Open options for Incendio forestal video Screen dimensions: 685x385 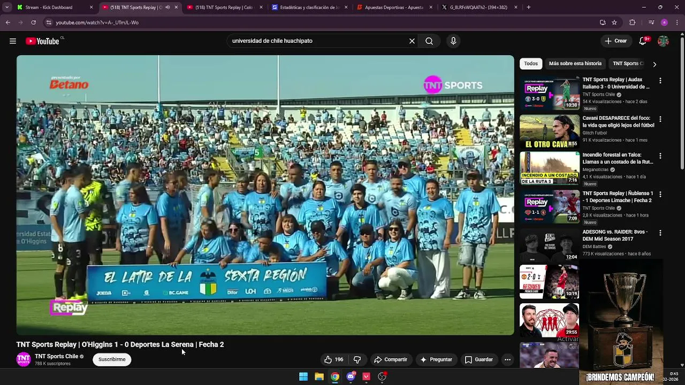[x=660, y=156]
